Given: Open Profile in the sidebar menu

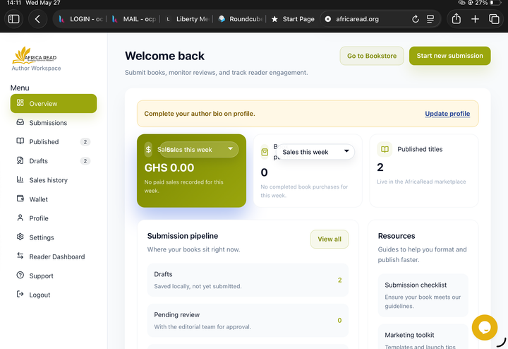Looking at the screenshot, I should 54,218.
